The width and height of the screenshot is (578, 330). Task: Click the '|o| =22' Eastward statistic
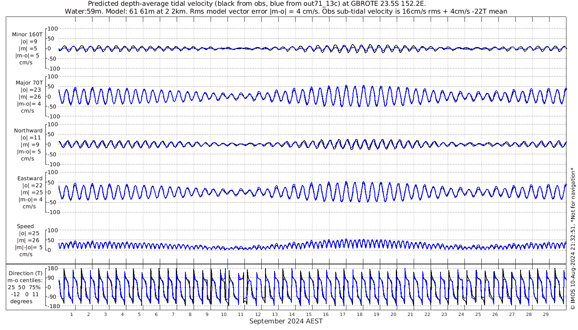coord(33,185)
